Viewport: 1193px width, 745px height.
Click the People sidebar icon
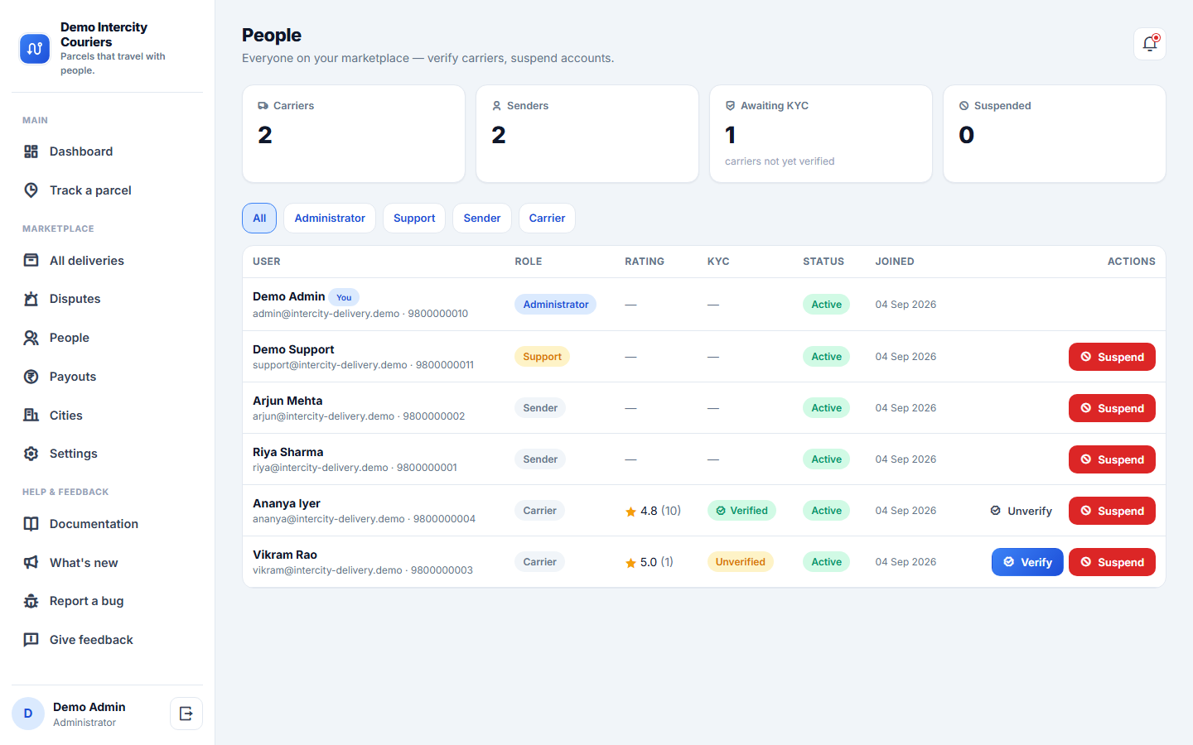pyautogui.click(x=31, y=338)
